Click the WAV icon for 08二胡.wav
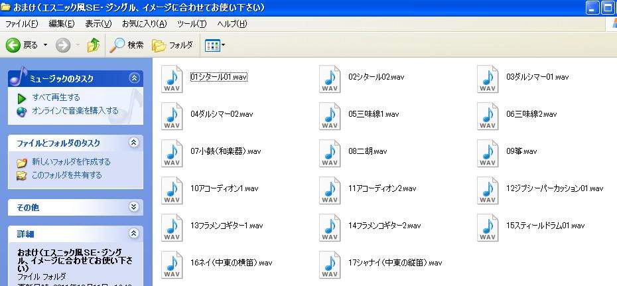The image size is (617, 286). (x=330, y=153)
